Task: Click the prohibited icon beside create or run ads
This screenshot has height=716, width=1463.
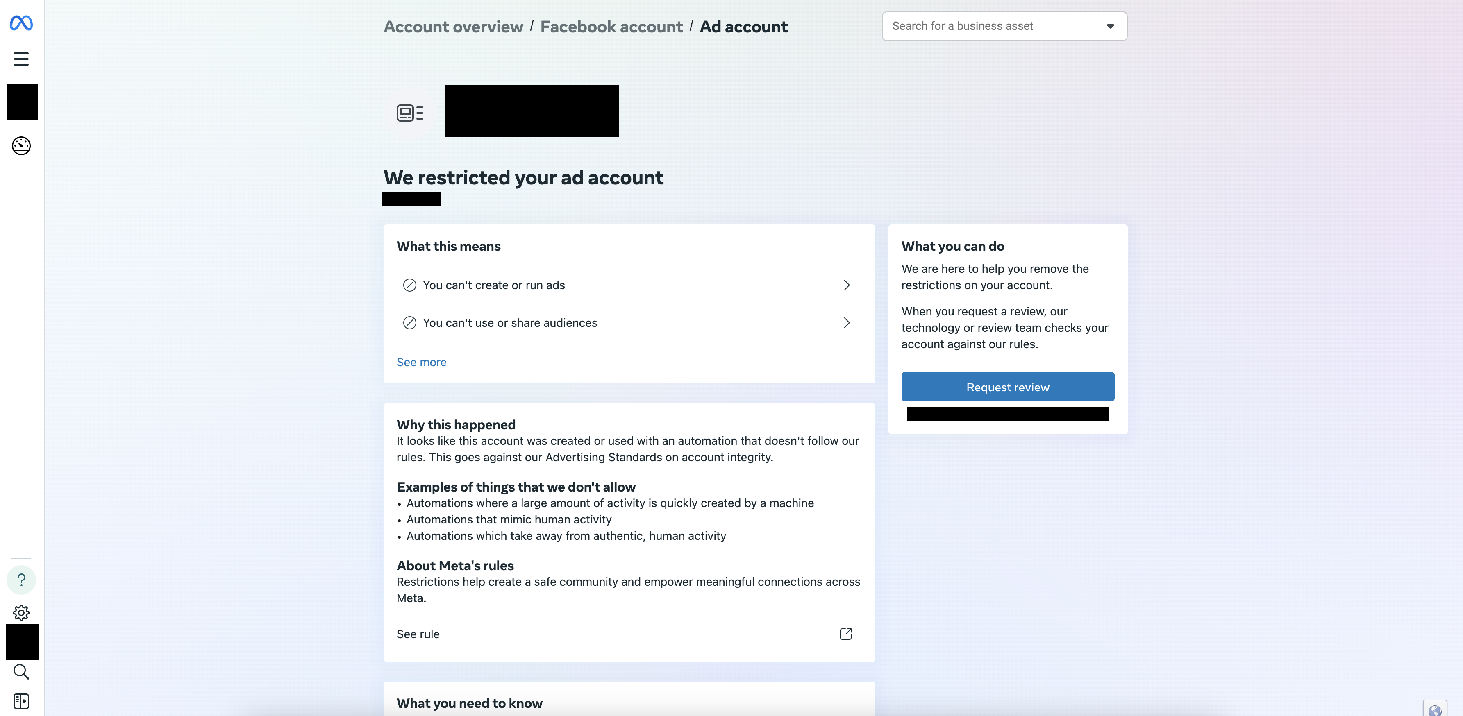Action: 409,285
